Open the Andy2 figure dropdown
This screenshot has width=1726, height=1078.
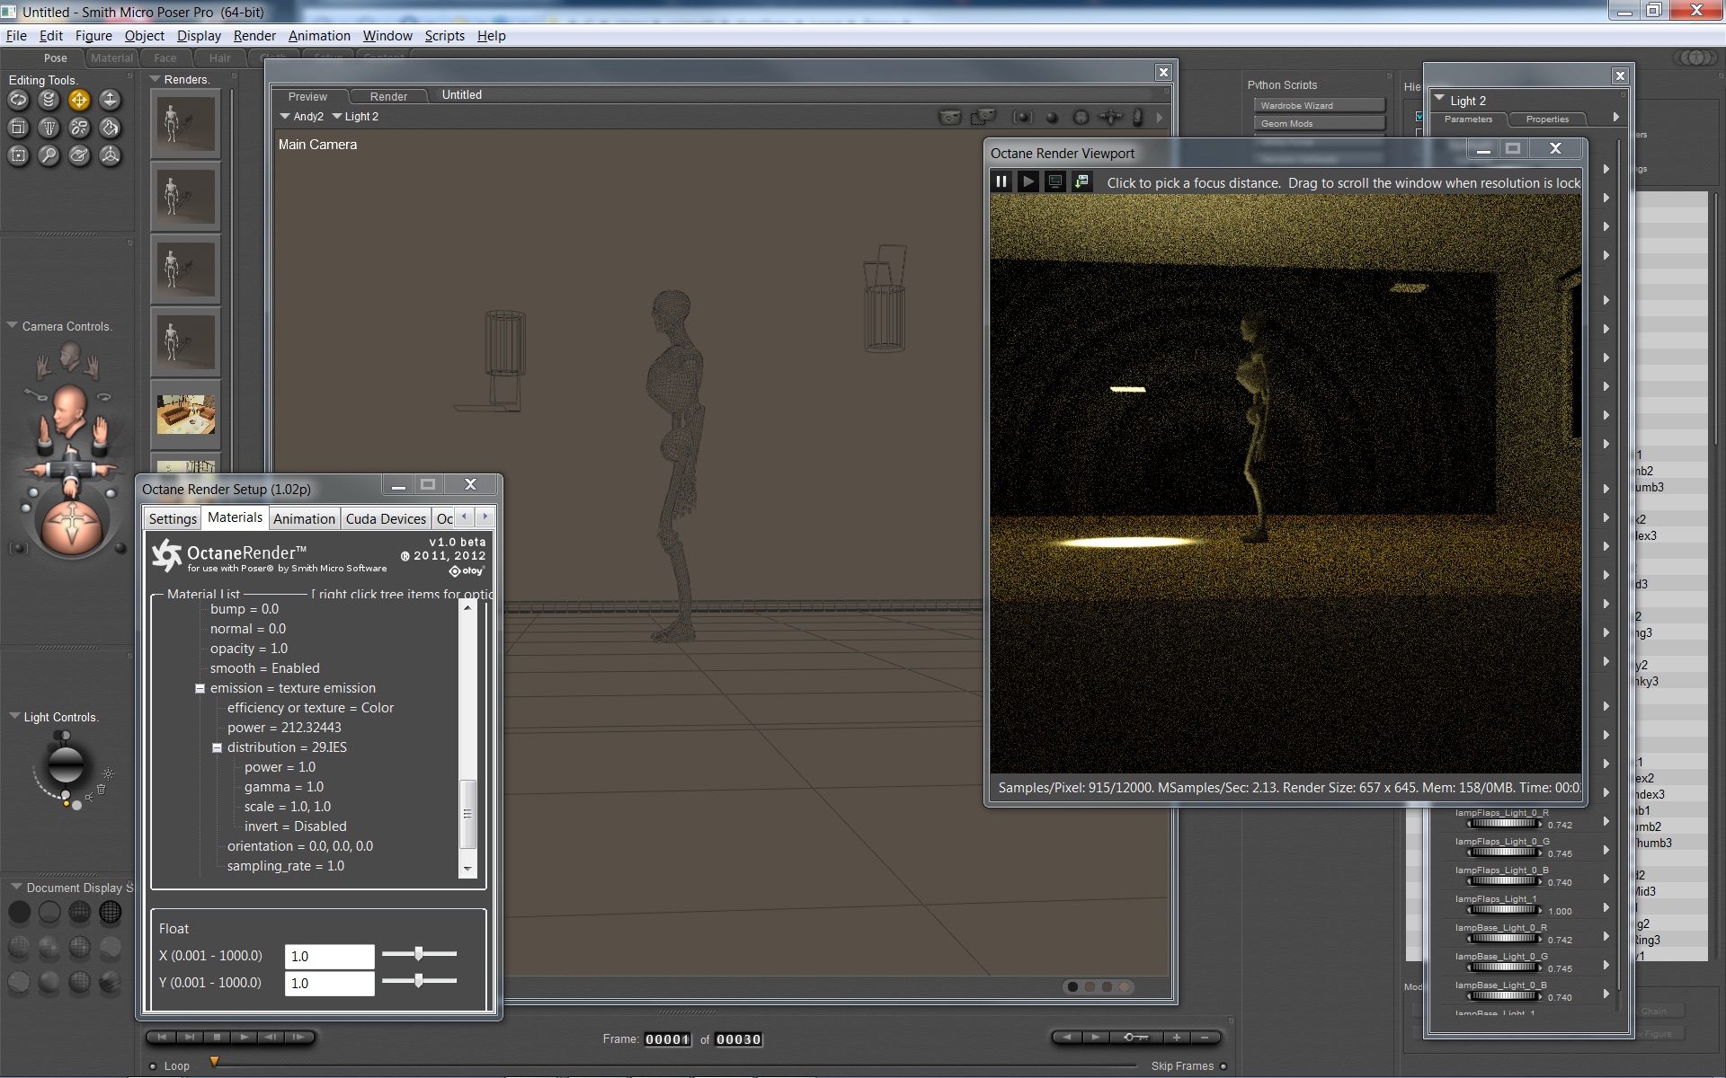301,117
